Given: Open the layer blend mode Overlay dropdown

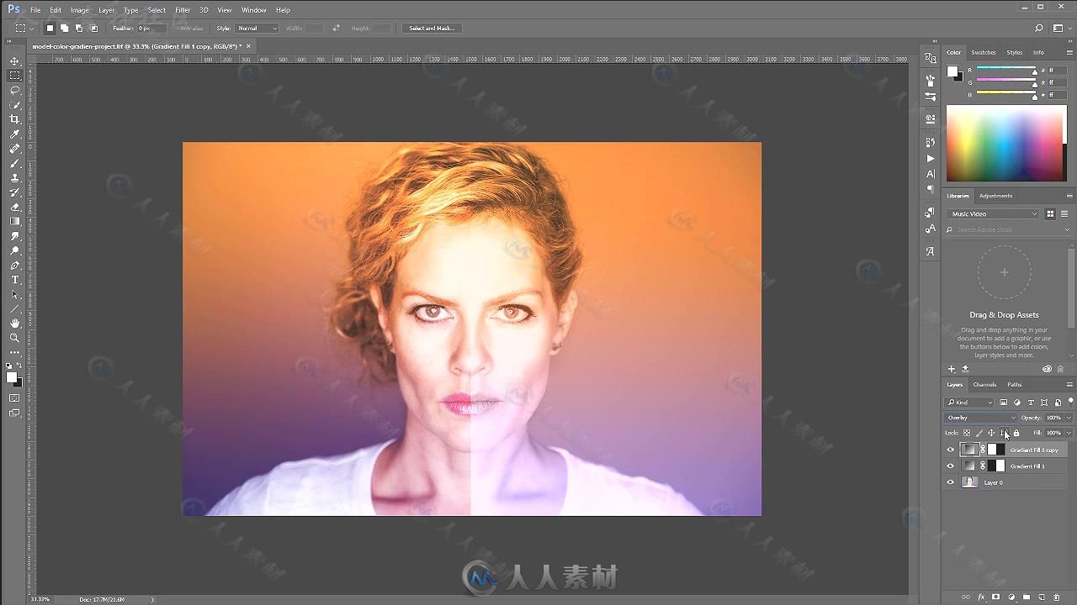Looking at the screenshot, I should (980, 418).
